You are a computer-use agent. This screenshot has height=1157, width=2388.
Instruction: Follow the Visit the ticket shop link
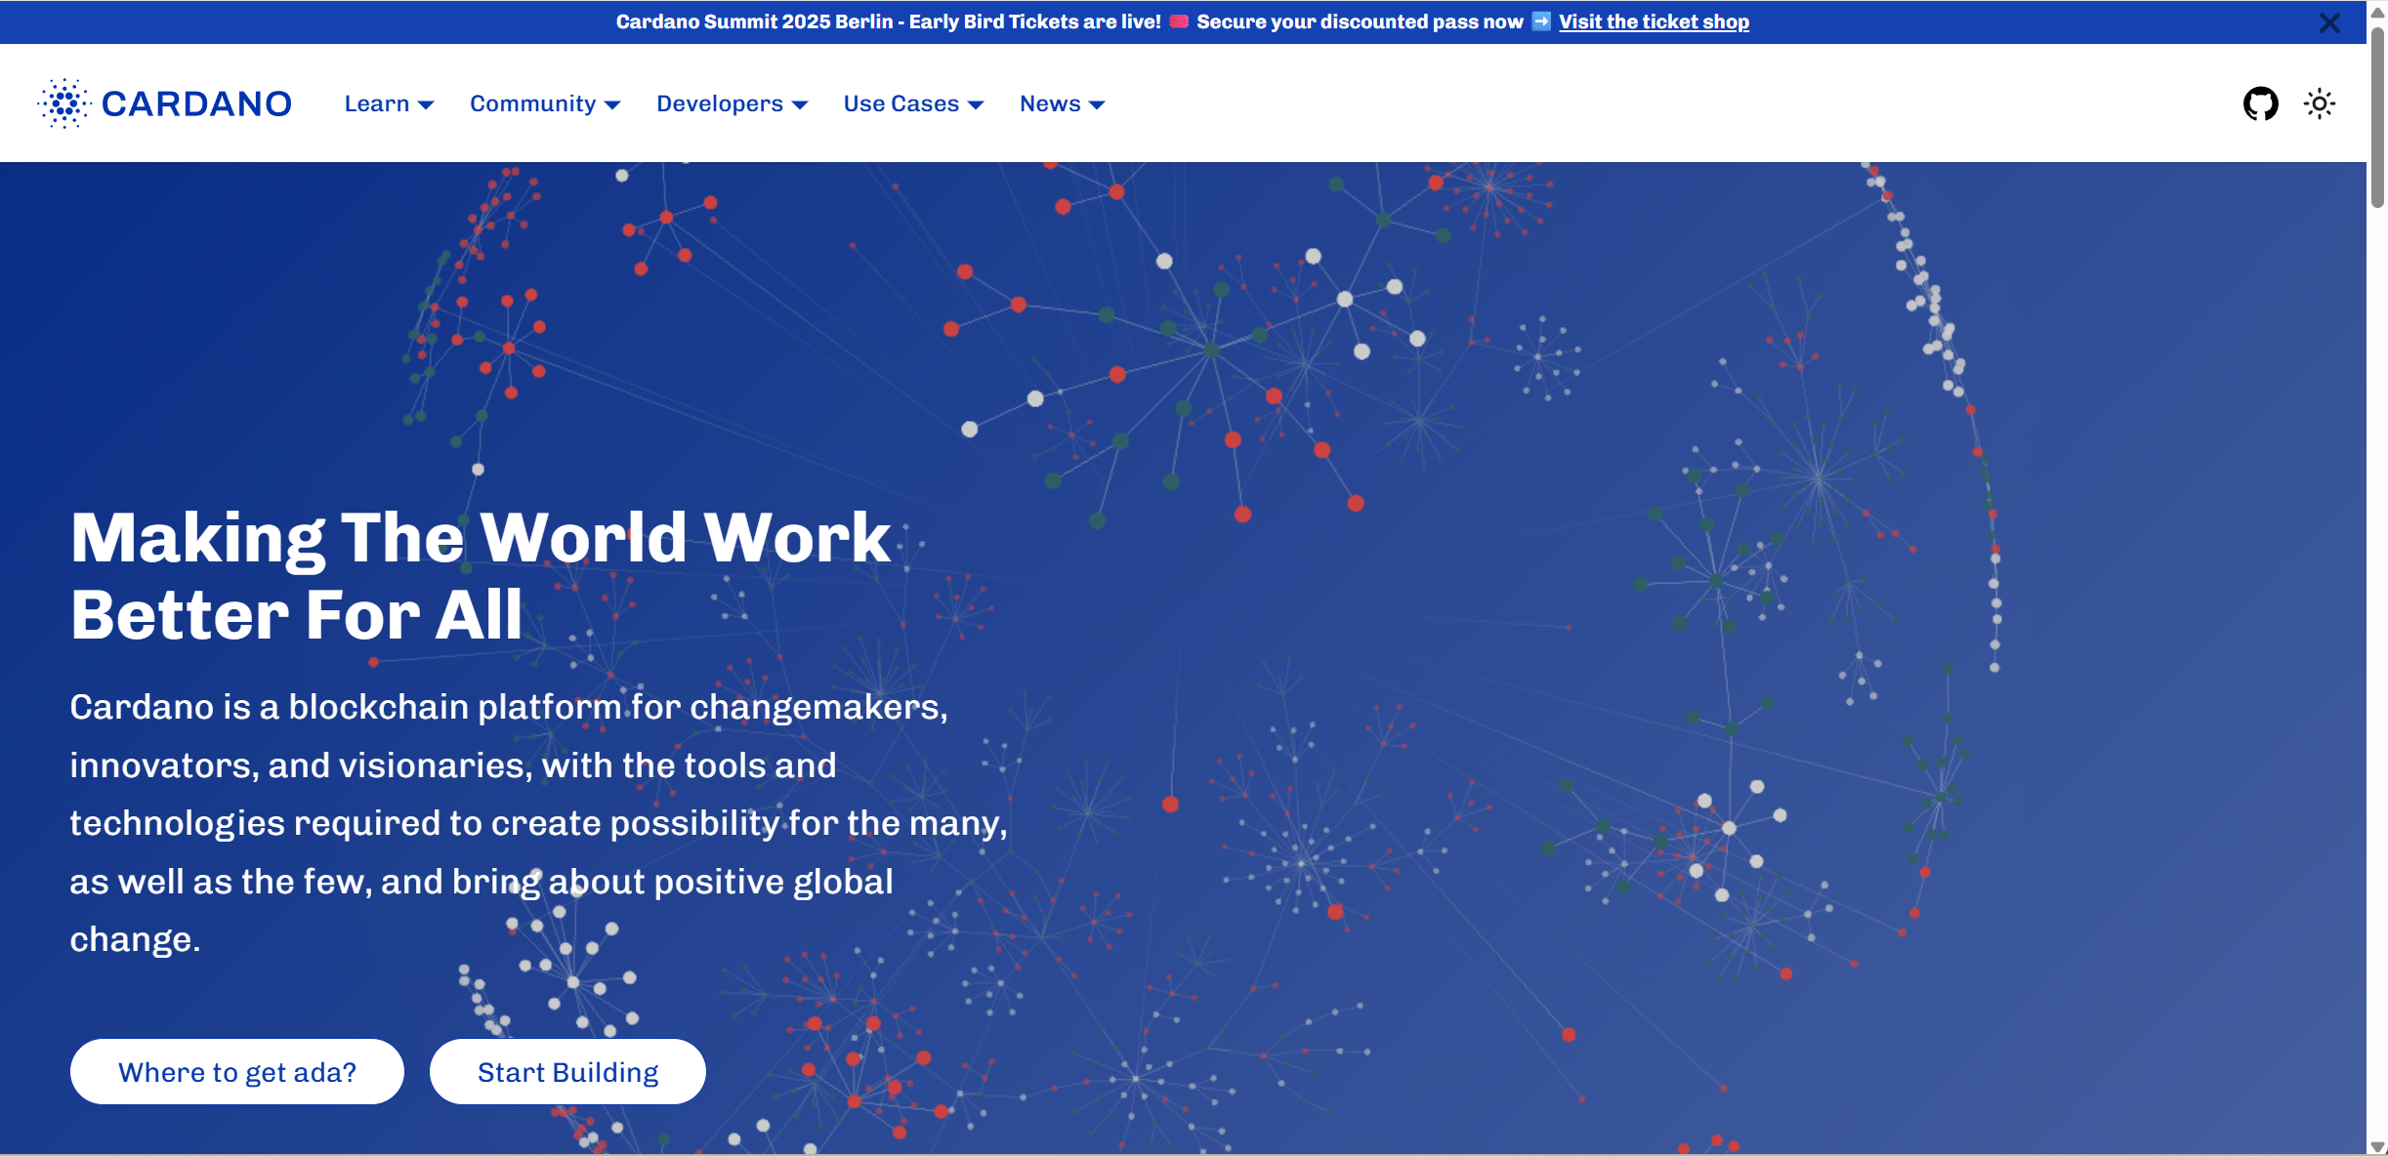coord(1654,21)
